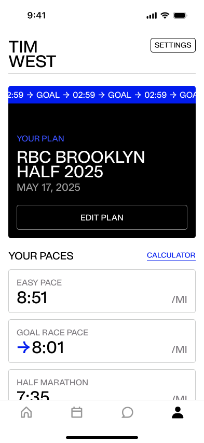The height and width of the screenshot is (443, 204).
Task: Click the Edit Plan button
Action: (x=102, y=217)
